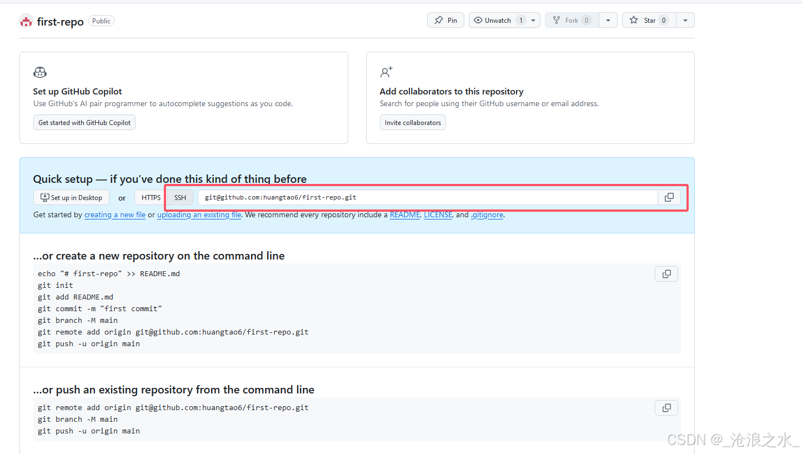
Task: Copy the SSH repository URL
Action: pos(669,197)
